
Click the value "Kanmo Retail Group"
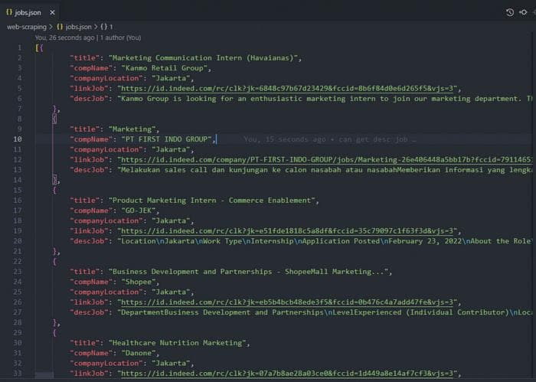click(x=165, y=68)
